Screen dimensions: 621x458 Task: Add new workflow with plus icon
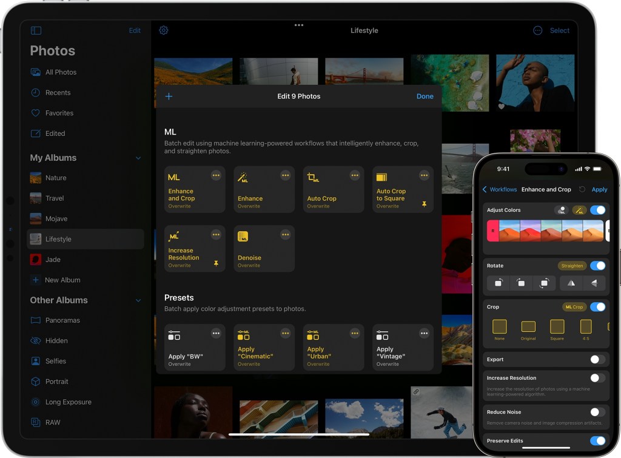pyautogui.click(x=169, y=96)
